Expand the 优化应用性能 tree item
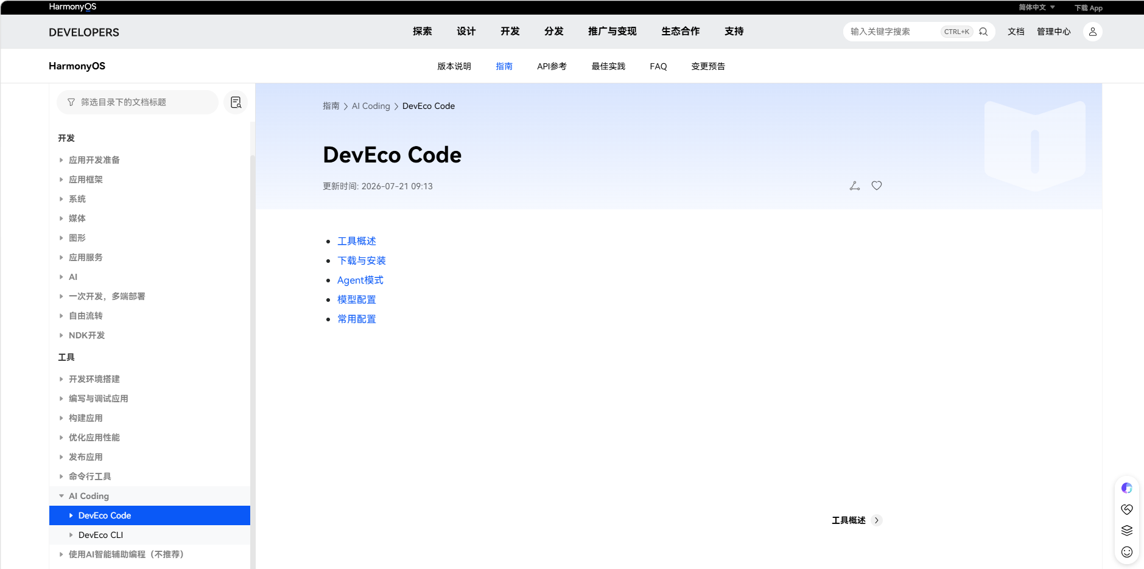This screenshot has width=1144, height=569. click(x=61, y=438)
